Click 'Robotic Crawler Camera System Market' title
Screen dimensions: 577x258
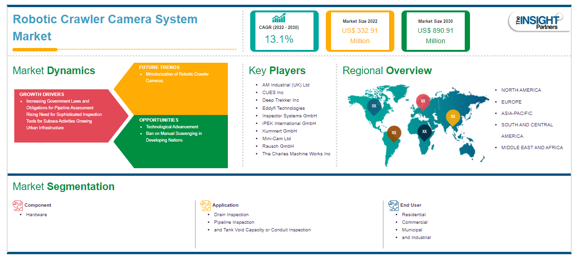[x=105, y=28]
